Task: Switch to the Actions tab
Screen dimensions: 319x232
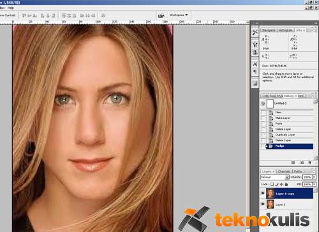Action: pos(300,96)
